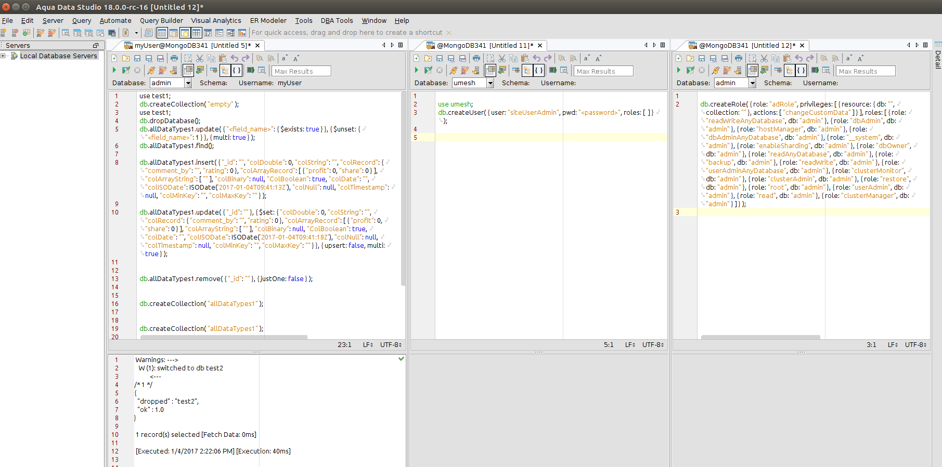Viewport: 942px width, 467px height.
Task: Restore the Servers panel
Action: point(96,46)
